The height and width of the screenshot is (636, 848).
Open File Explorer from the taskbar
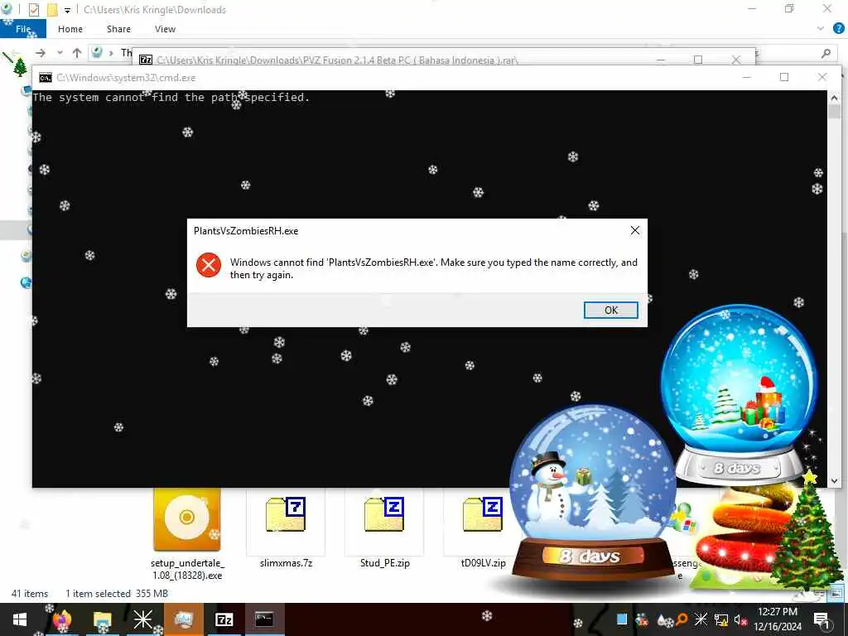[x=102, y=619]
